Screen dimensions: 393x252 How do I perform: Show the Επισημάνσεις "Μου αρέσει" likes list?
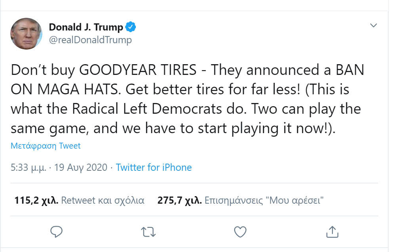point(264,200)
